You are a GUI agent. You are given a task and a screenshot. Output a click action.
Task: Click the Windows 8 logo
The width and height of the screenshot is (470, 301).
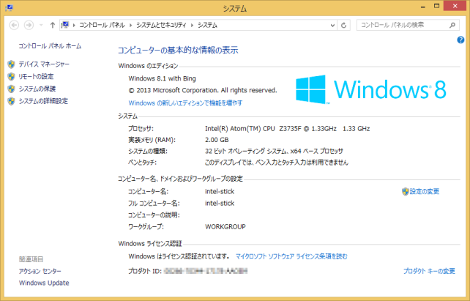[371, 89]
